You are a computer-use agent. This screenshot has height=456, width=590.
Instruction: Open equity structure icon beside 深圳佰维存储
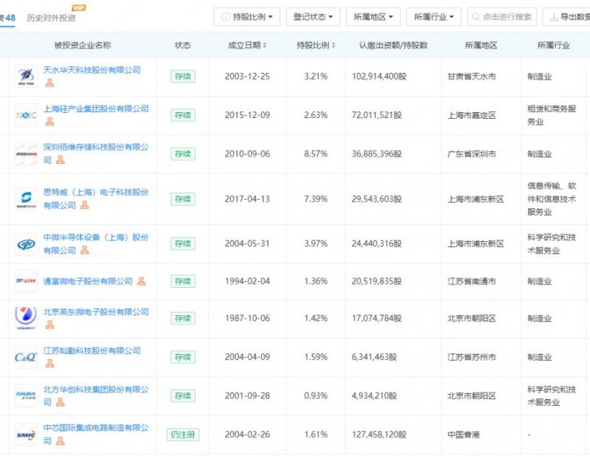(x=60, y=160)
